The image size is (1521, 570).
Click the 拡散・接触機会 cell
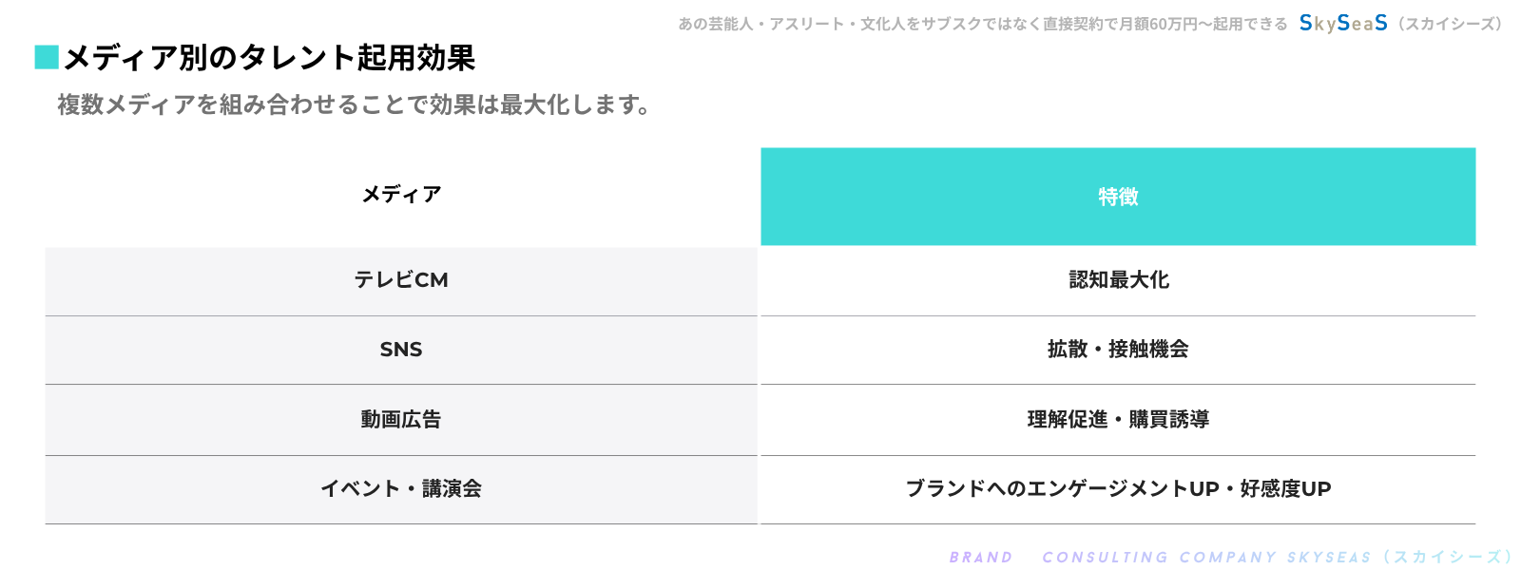tap(1118, 350)
